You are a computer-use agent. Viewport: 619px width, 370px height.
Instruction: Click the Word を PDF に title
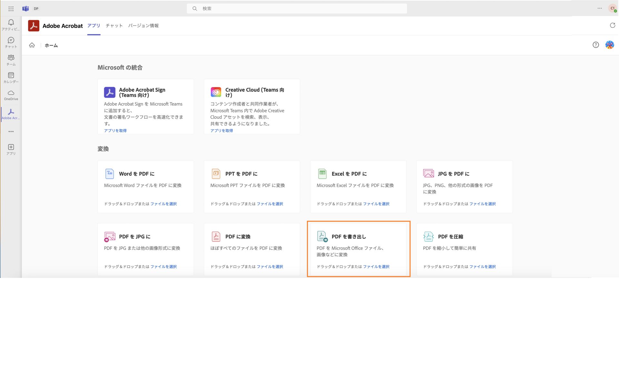pyautogui.click(x=137, y=174)
